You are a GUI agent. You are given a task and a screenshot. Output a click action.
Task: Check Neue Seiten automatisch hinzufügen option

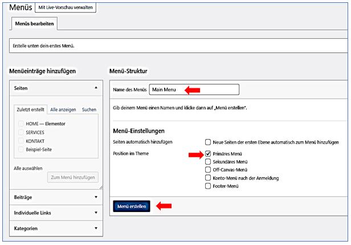pos(208,141)
